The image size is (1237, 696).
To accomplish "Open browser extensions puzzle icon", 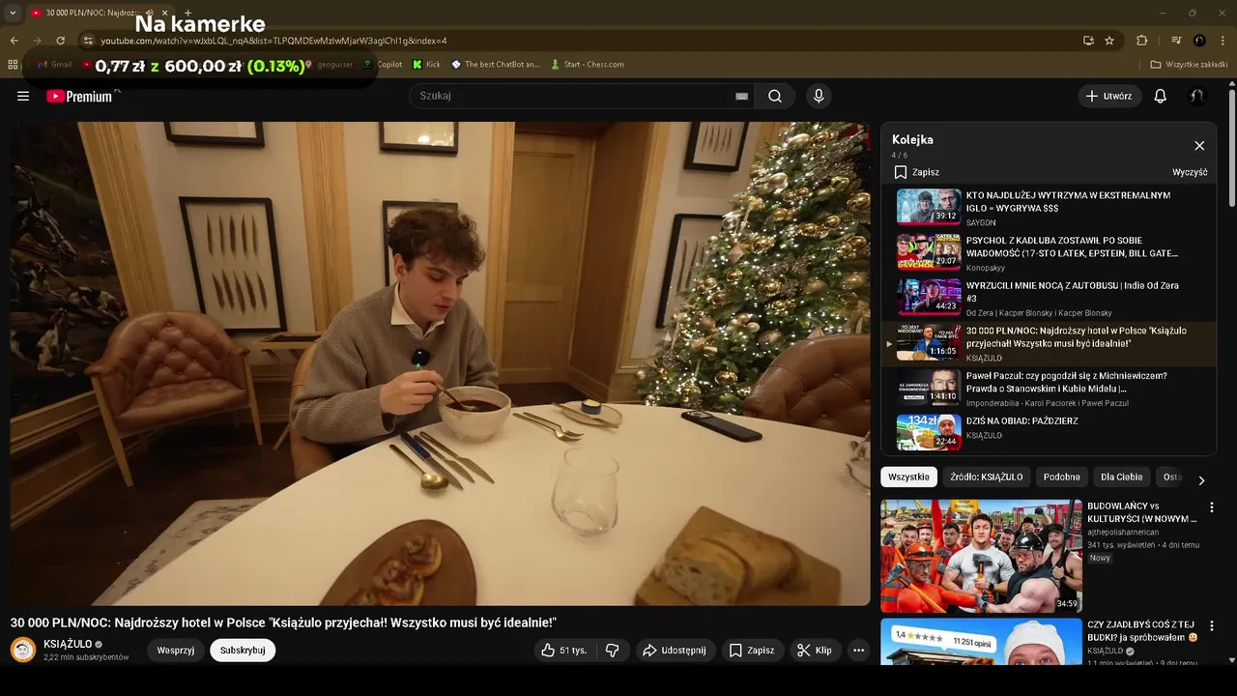I will (x=1141, y=41).
